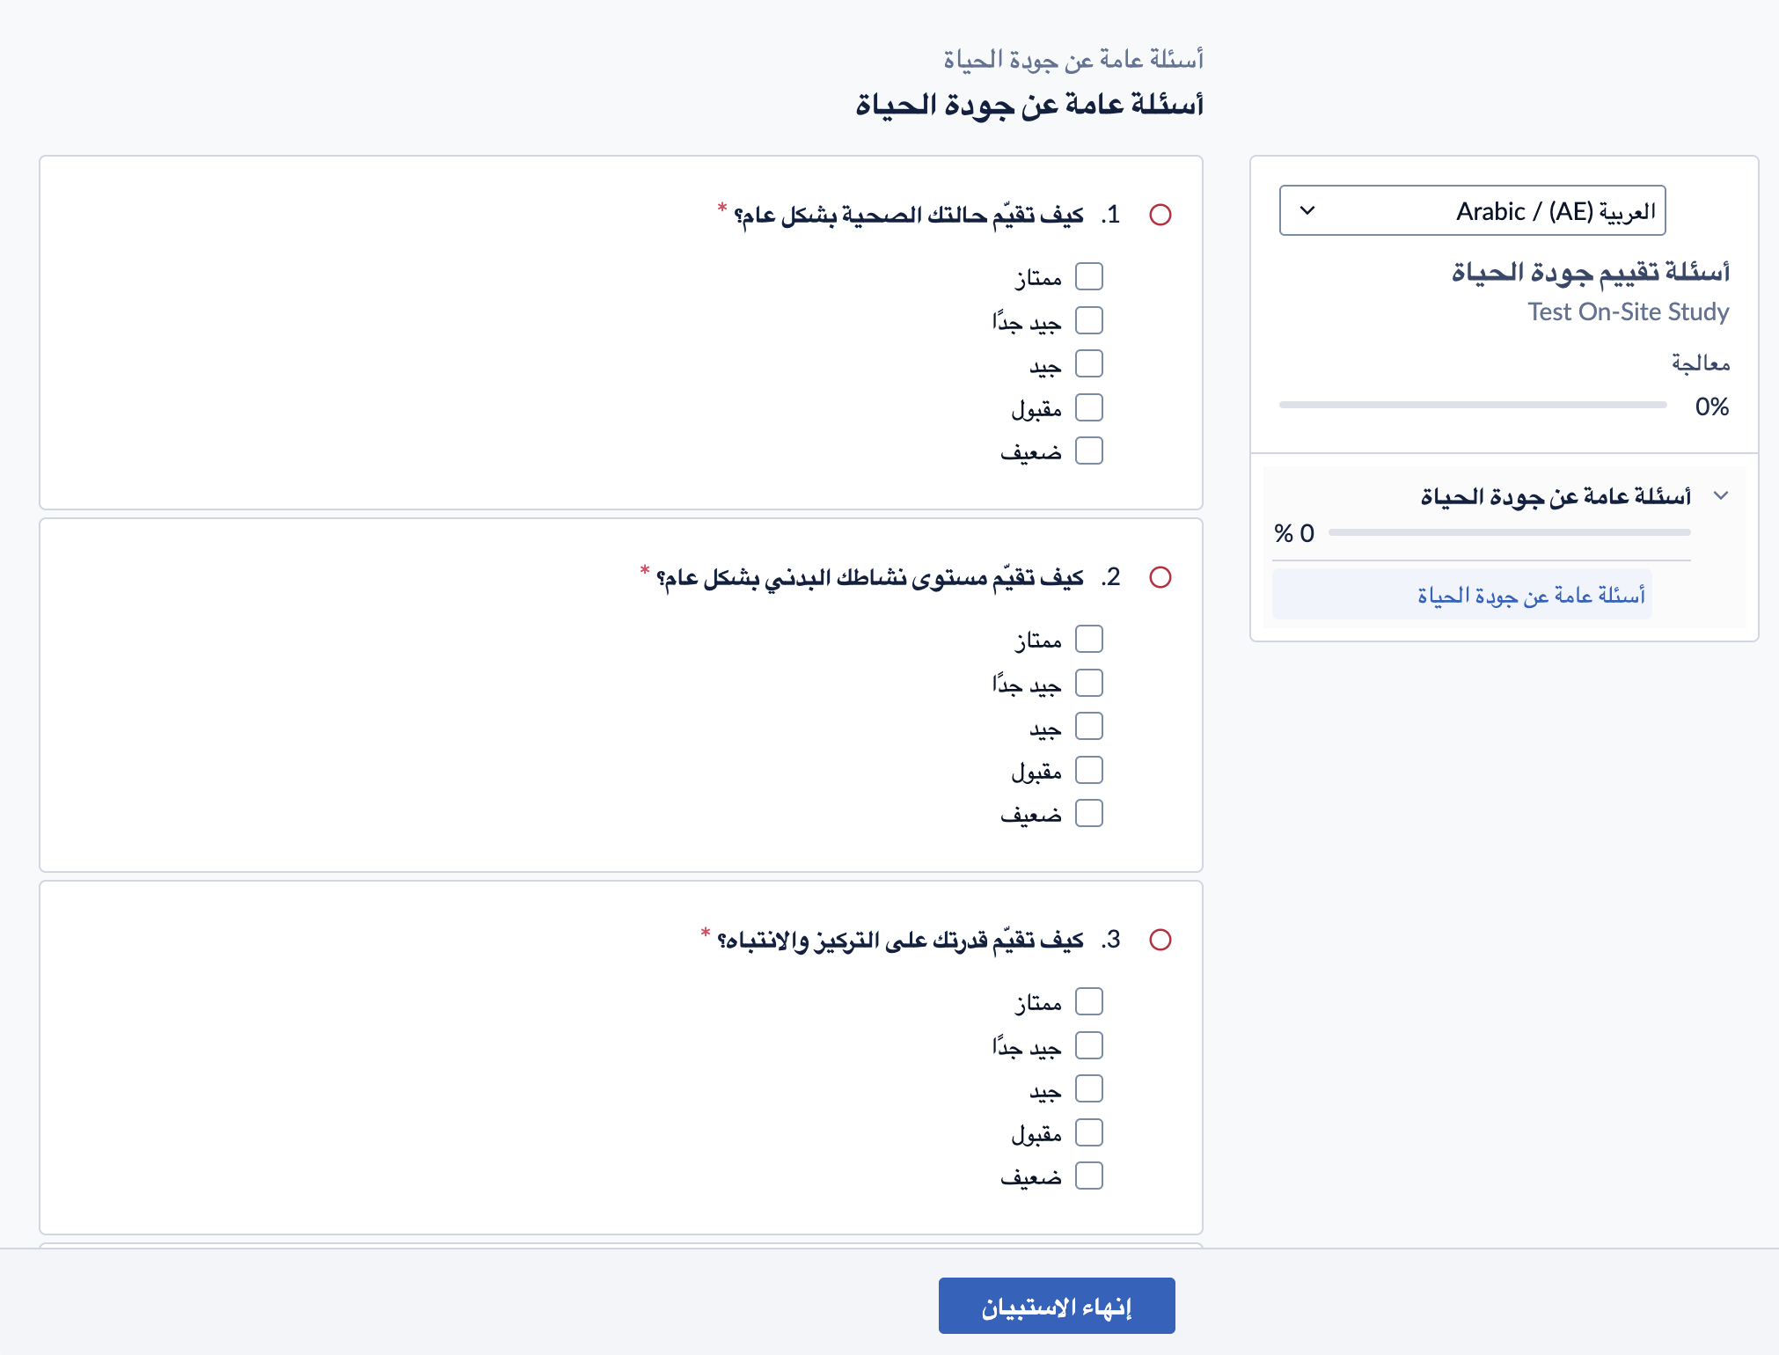This screenshot has height=1355, width=1779.
Task: Click the language dropdown chevron arrow
Action: pos(1307,210)
